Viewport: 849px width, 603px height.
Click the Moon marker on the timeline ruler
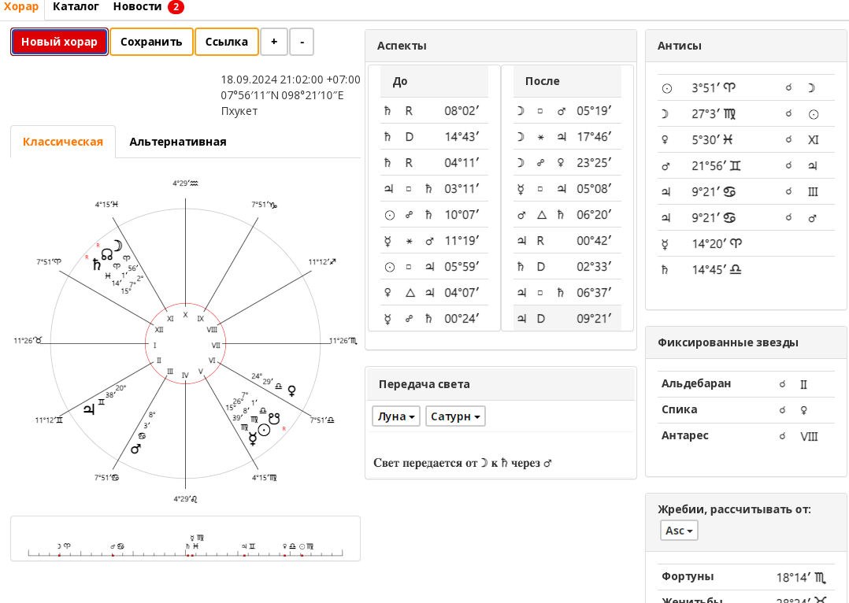point(60,546)
